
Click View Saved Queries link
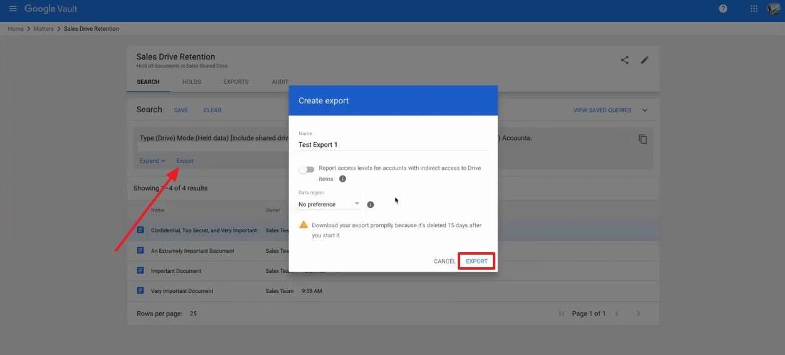click(603, 110)
